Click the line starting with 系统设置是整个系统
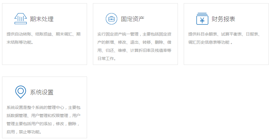This screenshot has width=274, height=140. [x=44, y=107]
